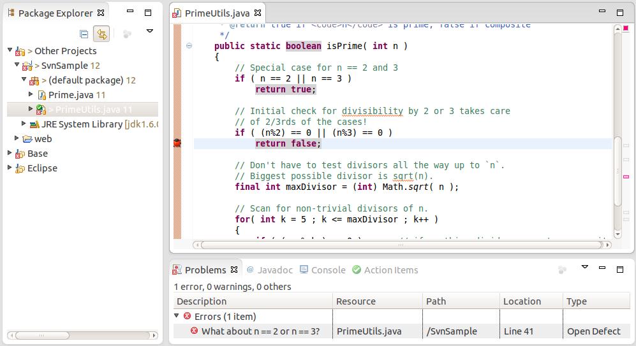Switch to the PrimeUtils.java editor tab
This screenshot has height=346, width=636.
(217, 13)
